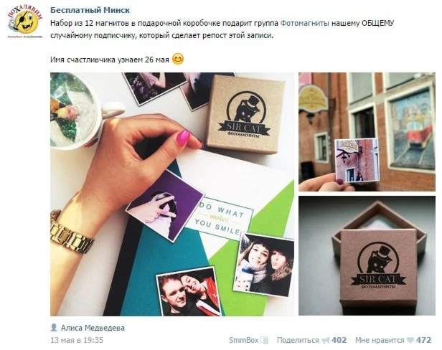Open the brick building magnet photo
The height and width of the screenshot is (350, 442).
click(367, 132)
